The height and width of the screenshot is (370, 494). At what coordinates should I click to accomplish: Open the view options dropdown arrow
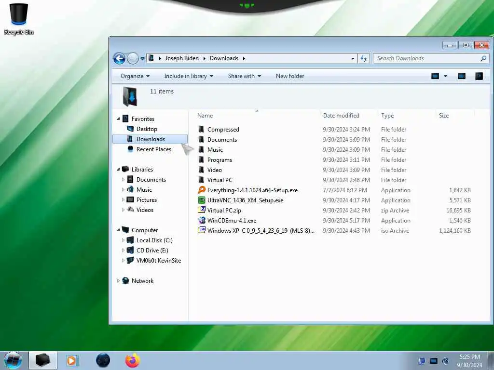445,76
